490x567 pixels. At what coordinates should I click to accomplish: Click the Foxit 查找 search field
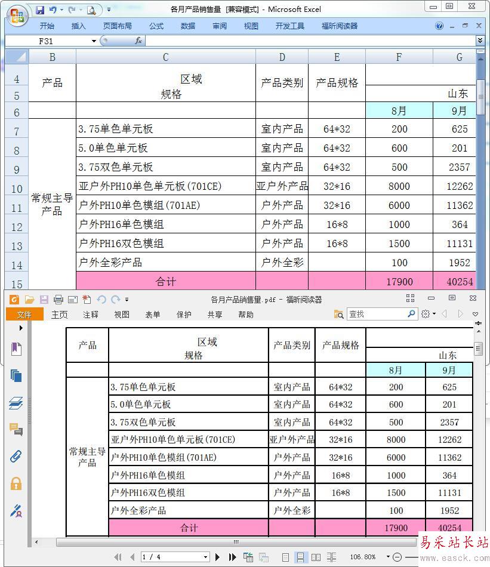(x=377, y=314)
